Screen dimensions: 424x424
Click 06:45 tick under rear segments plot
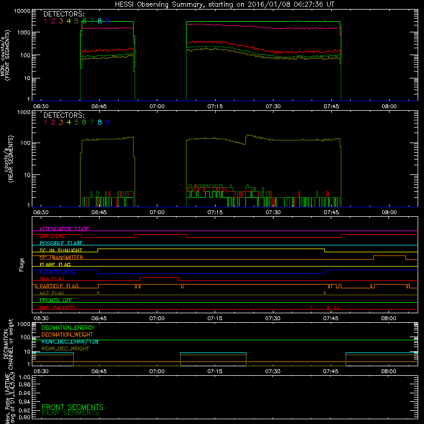tap(99, 213)
